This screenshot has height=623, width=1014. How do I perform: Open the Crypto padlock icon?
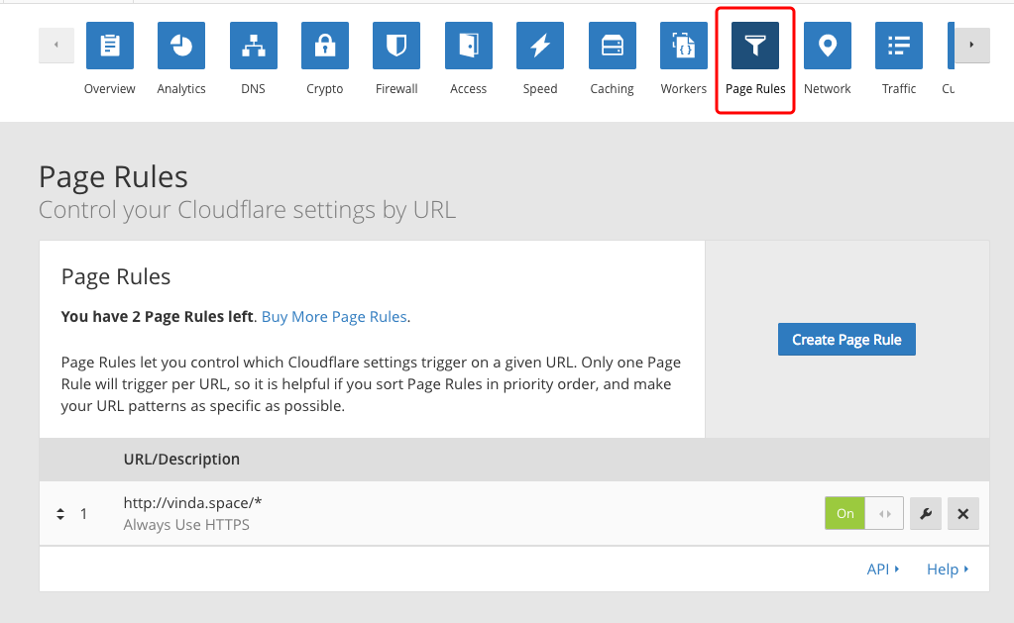point(324,46)
